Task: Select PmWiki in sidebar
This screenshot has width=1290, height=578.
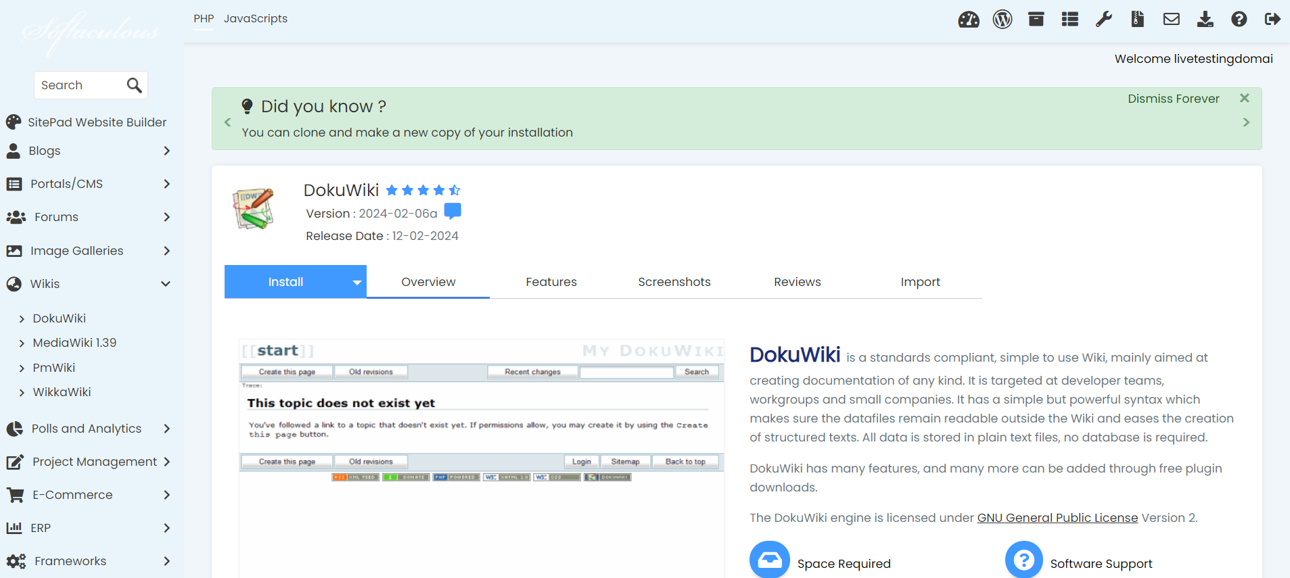Action: (x=53, y=368)
